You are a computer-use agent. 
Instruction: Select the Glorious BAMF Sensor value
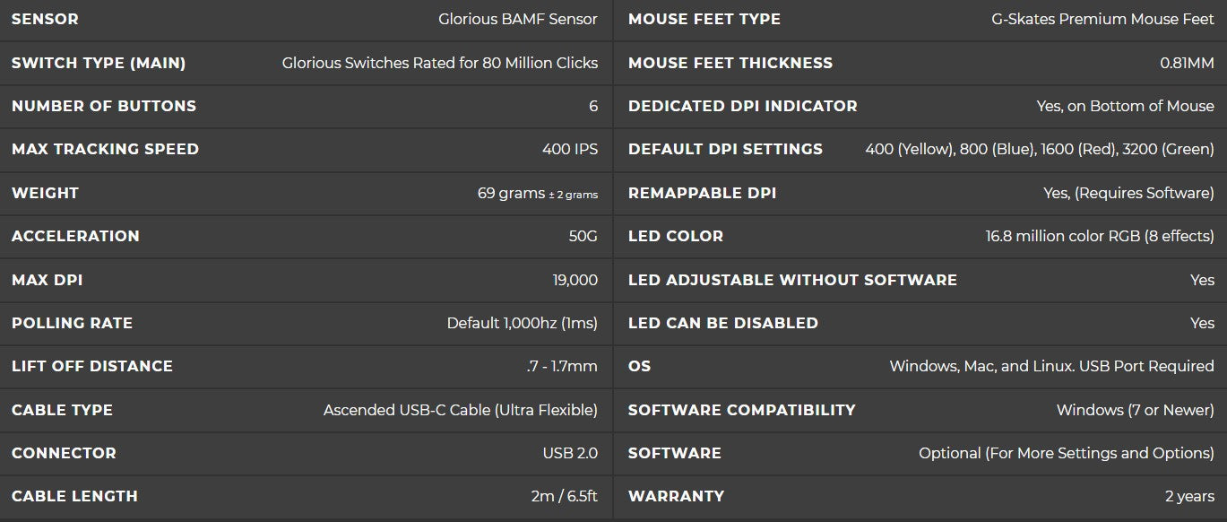click(x=517, y=19)
